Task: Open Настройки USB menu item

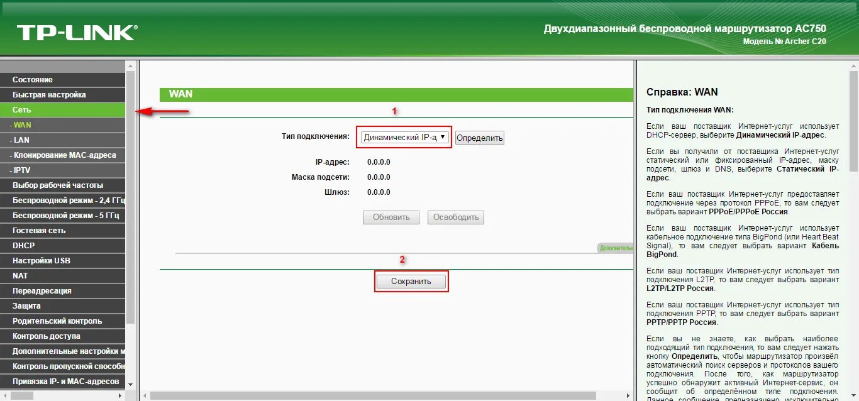Action: tap(63, 261)
